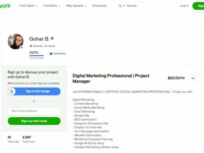This screenshot has height=153, width=204.
Task: Click the copy profile link icon
Action: tap(193, 78)
